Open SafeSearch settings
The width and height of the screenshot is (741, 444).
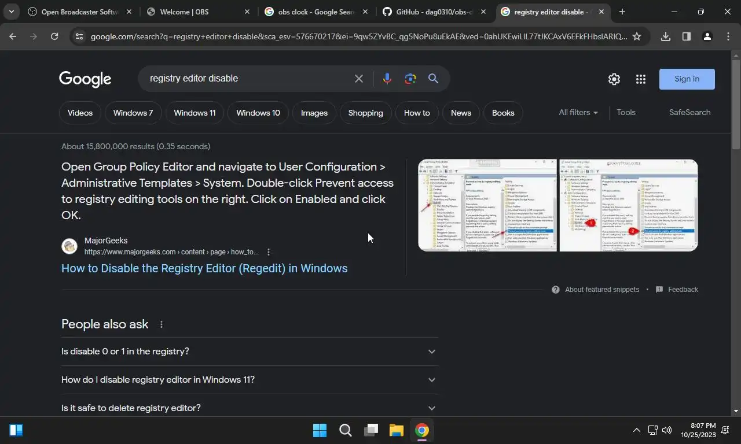[x=689, y=113]
